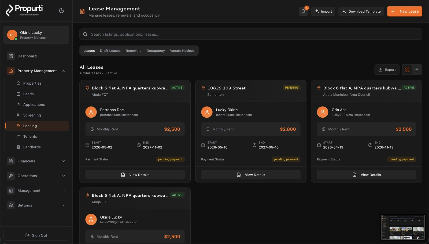Create a New Lease
This screenshot has width=429, height=244.
405,11
